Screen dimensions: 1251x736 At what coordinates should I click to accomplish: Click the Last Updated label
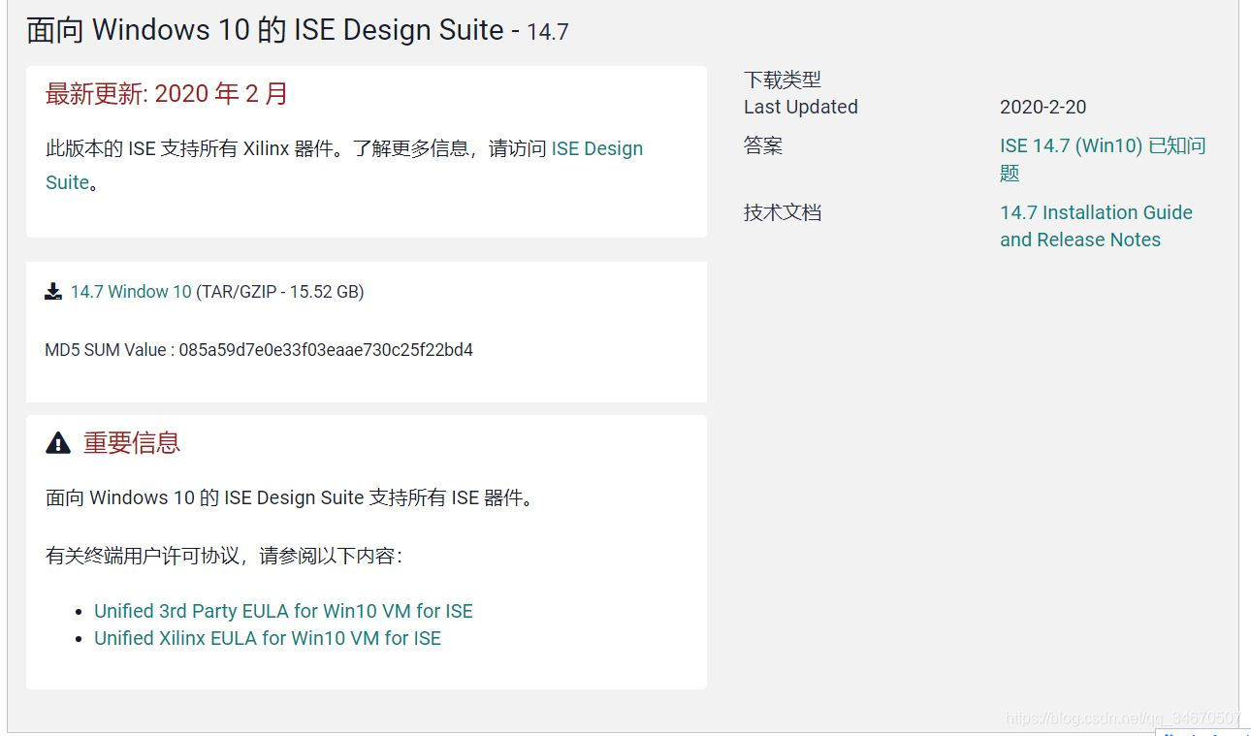click(x=801, y=107)
